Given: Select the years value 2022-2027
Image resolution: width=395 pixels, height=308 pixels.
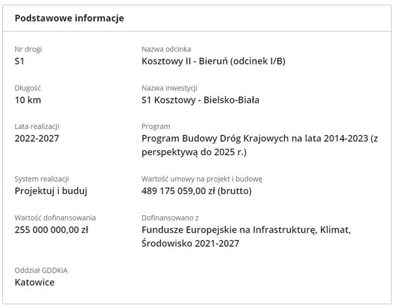Looking at the screenshot, I should [x=37, y=138].
